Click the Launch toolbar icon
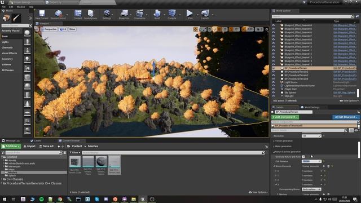361x203 pixels. coord(205,15)
